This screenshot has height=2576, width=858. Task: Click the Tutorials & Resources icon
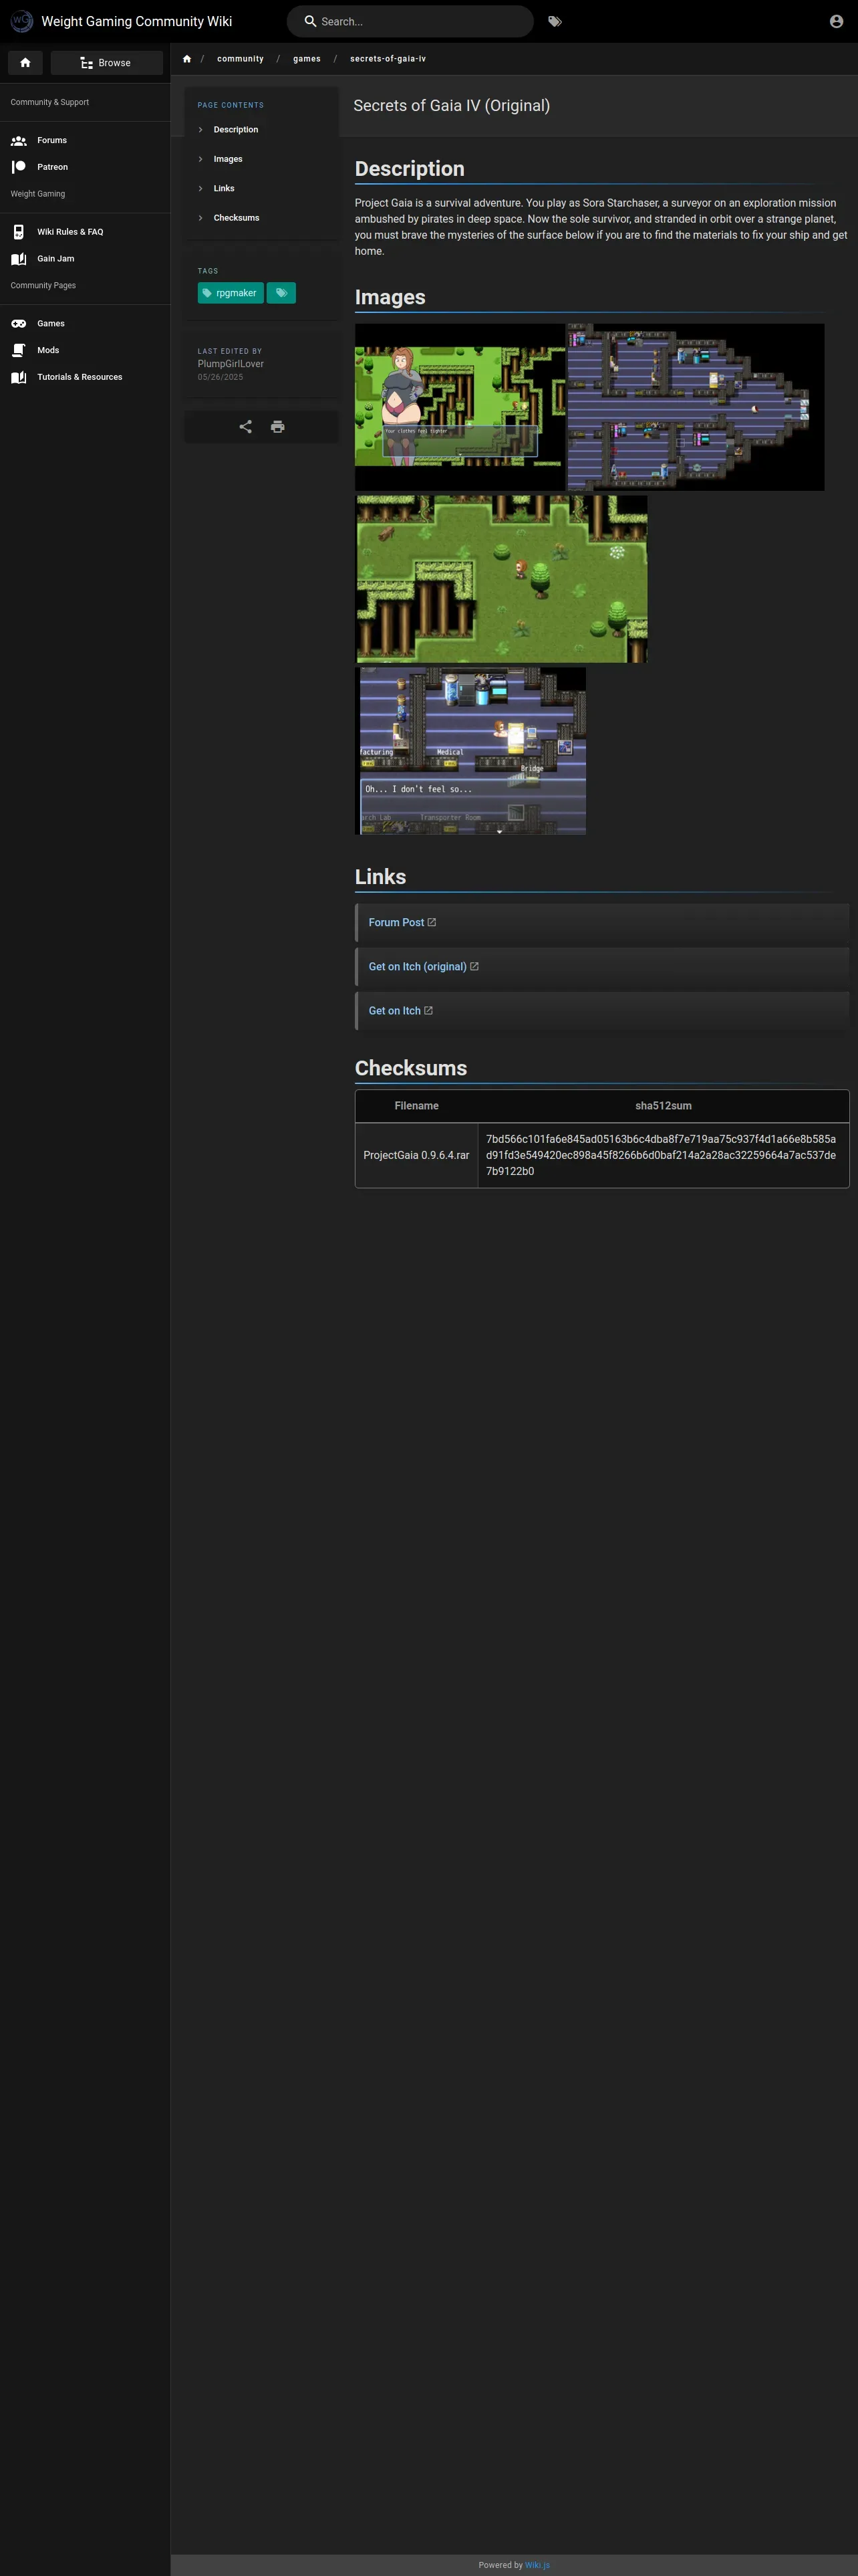[x=18, y=377]
